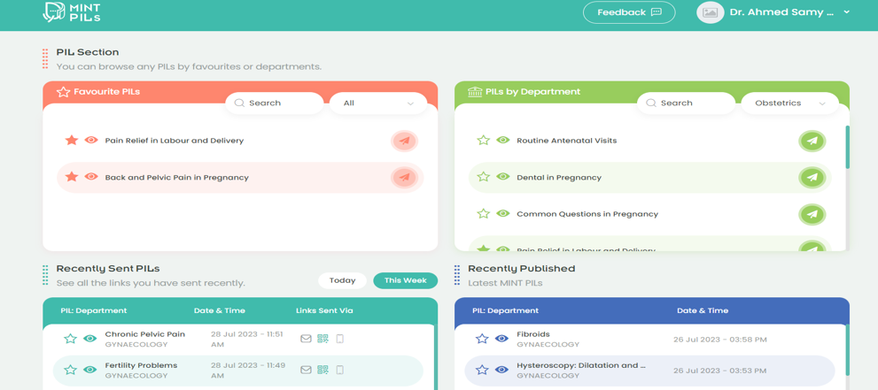Click the MINT PILs logo
Screen dimensions: 878x390
(72, 12)
